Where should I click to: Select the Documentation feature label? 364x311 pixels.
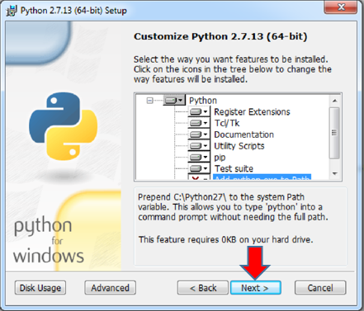(244, 134)
